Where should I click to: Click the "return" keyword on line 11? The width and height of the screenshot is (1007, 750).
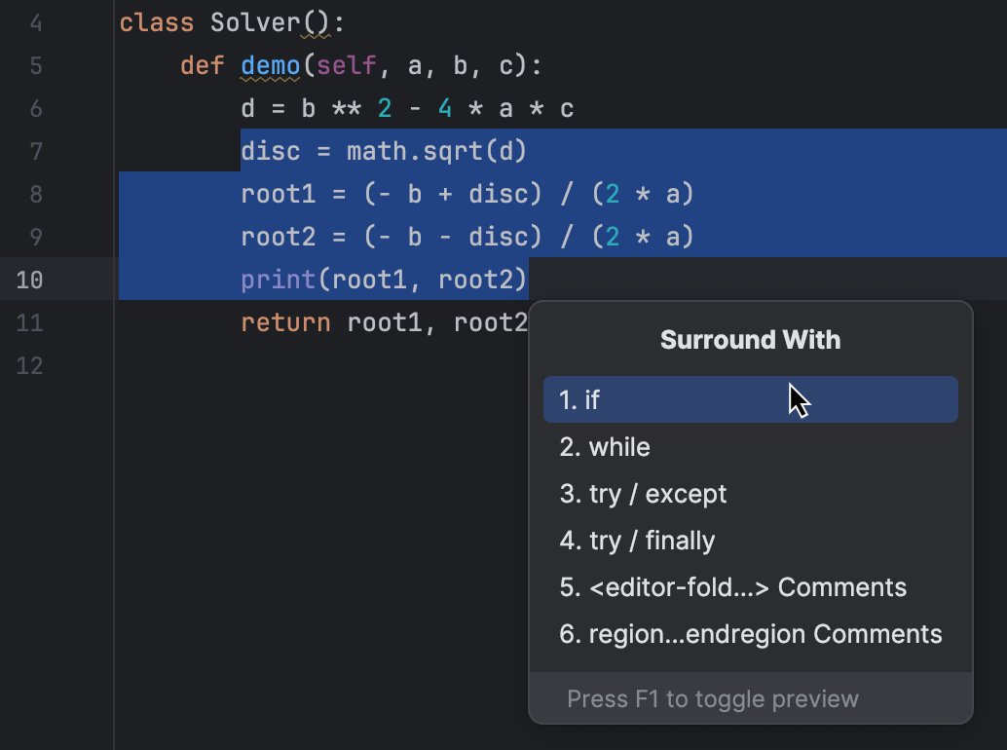click(x=285, y=322)
